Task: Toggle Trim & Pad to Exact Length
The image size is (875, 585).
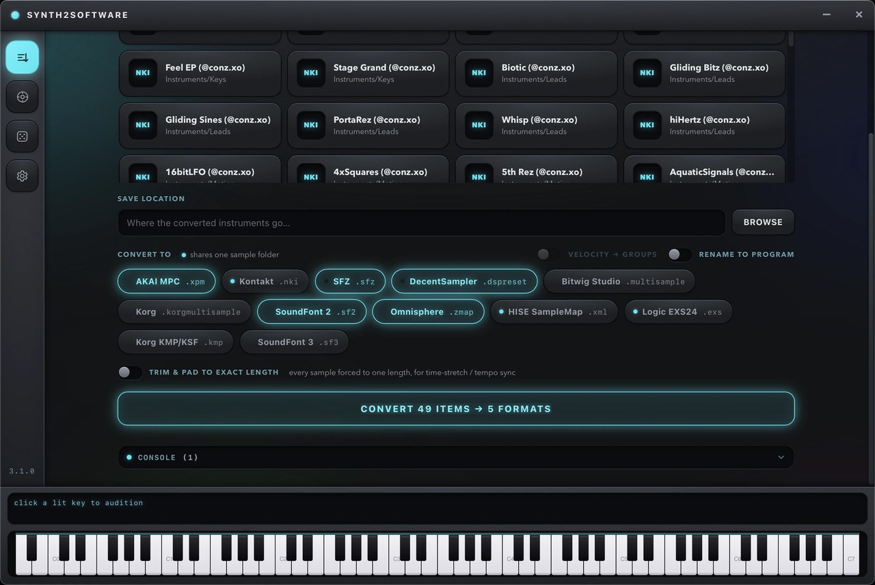Action: point(129,372)
